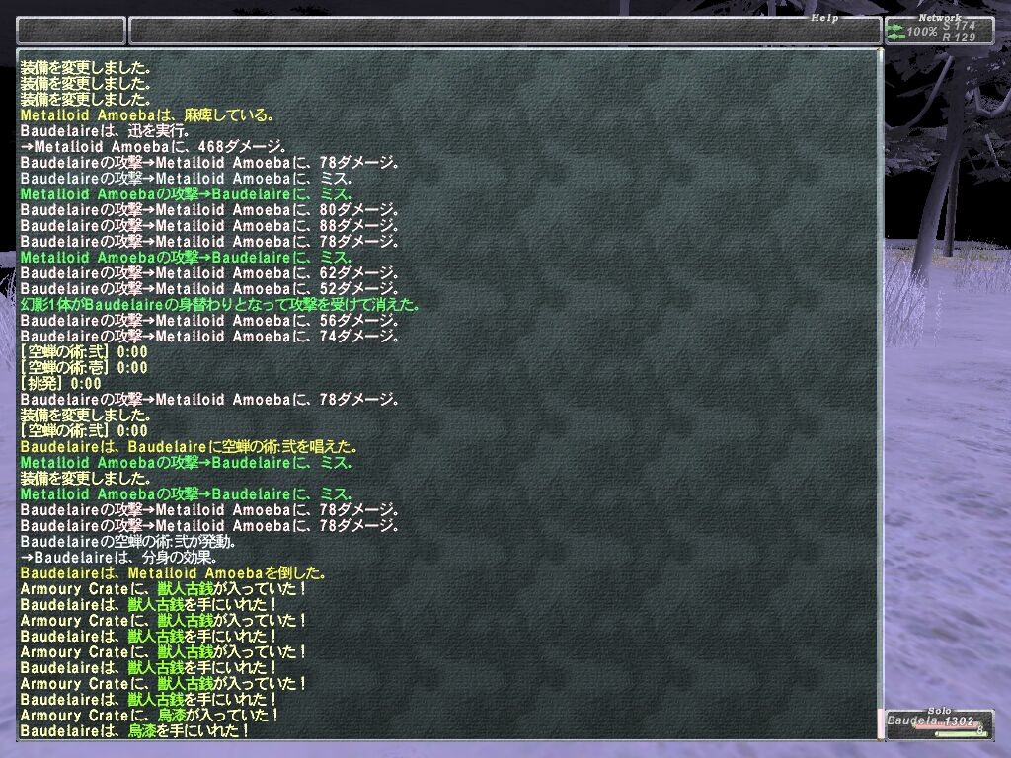The width and height of the screenshot is (1011, 758).
Task: Click the long empty help text bar
Action: 504,31
